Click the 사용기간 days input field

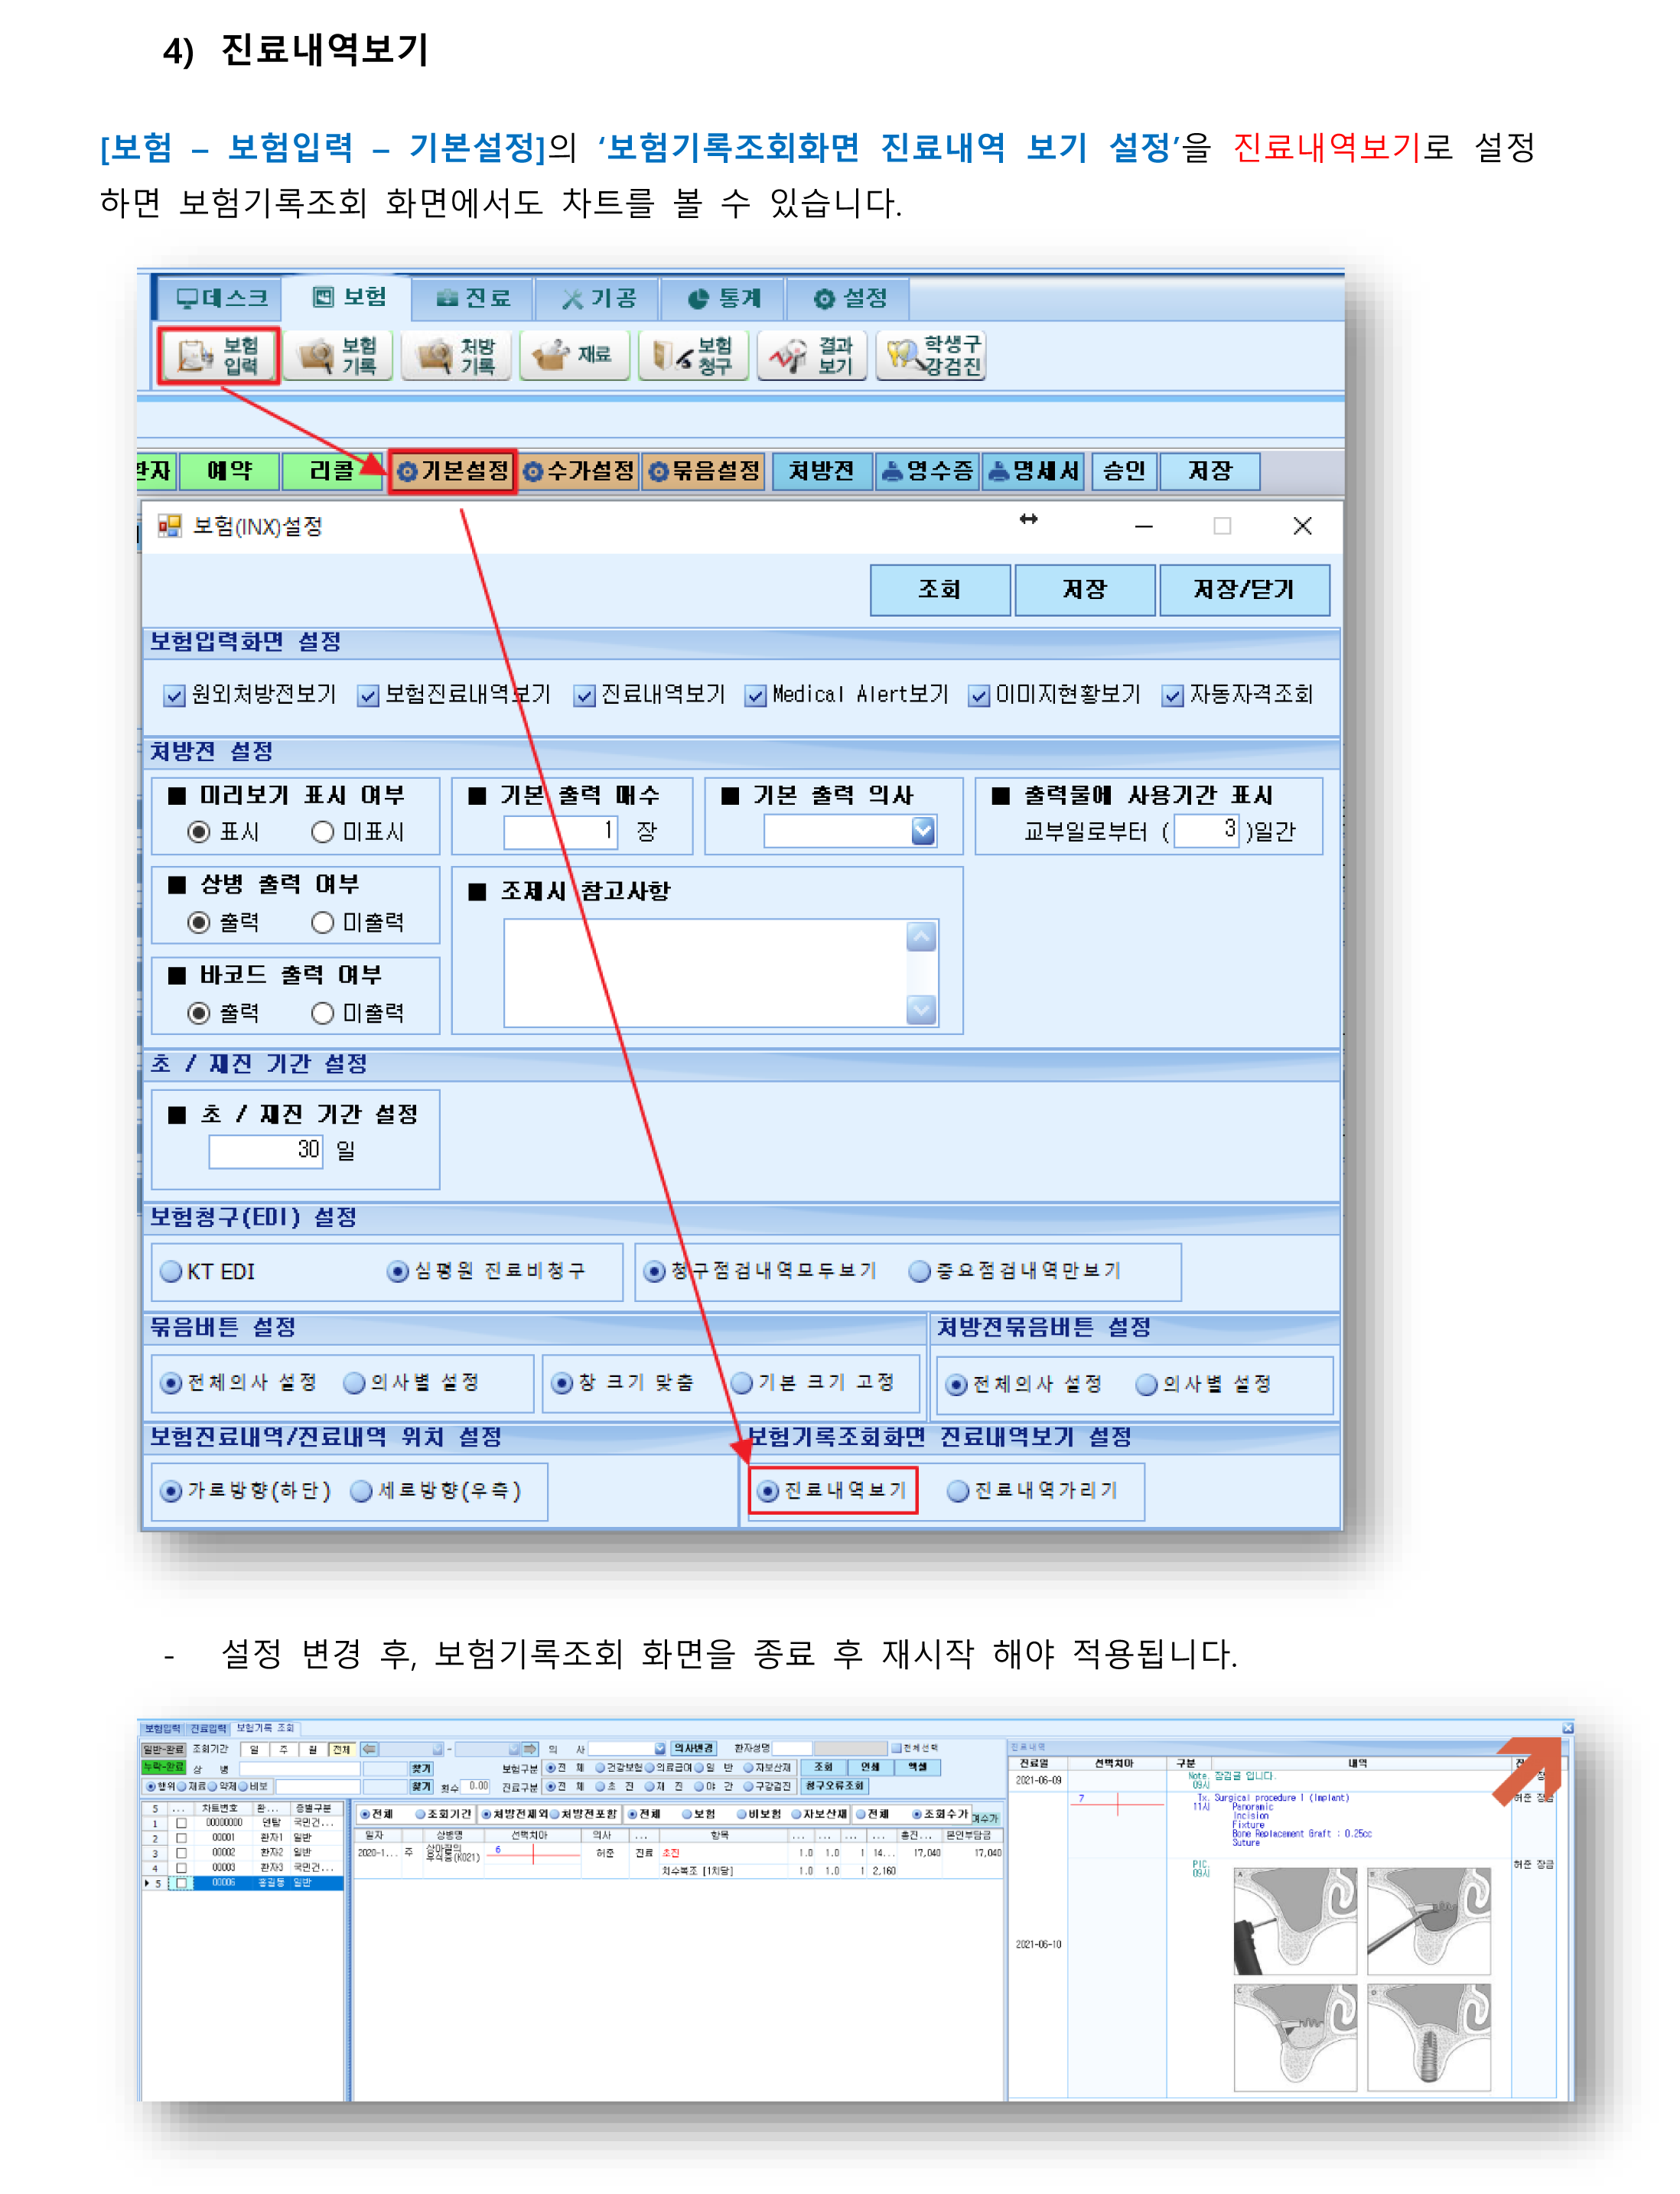pyautogui.click(x=1207, y=830)
